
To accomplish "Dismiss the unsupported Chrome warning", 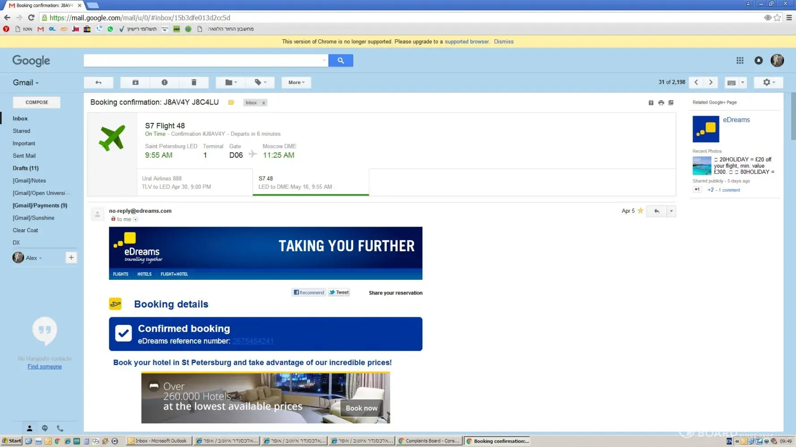I will click(x=504, y=42).
